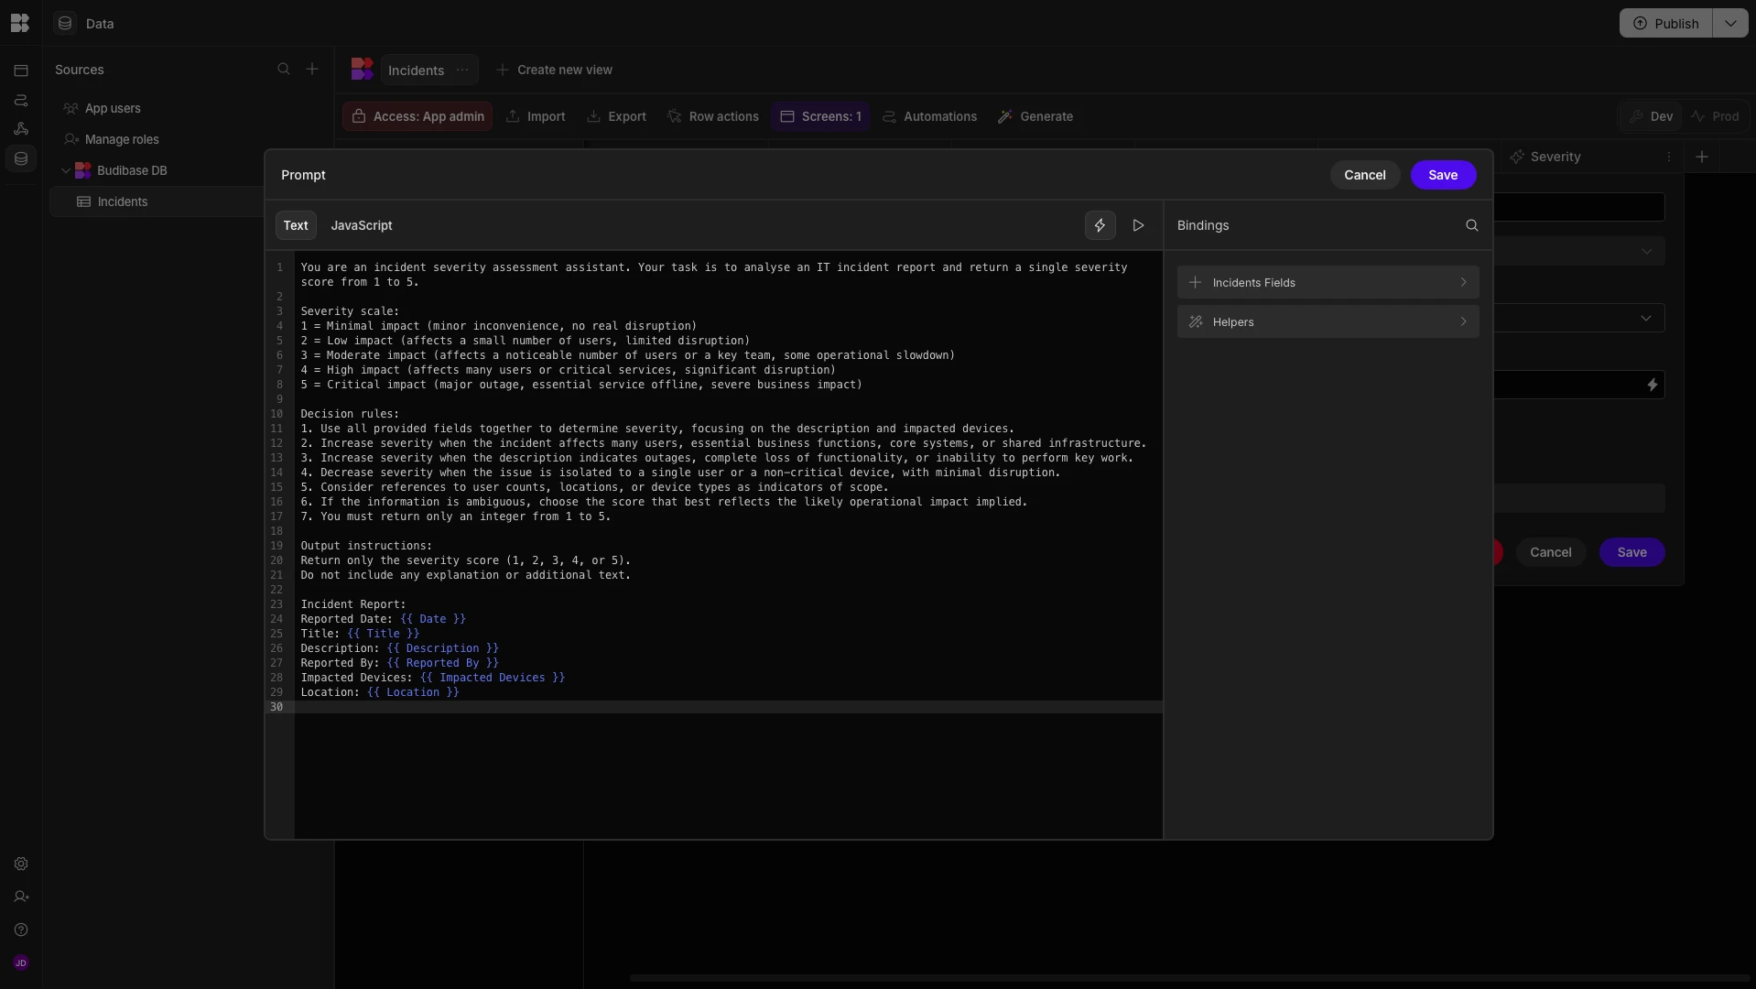Click the Budibase logo icon
This screenshot has height=989, width=1756.
click(20, 23)
